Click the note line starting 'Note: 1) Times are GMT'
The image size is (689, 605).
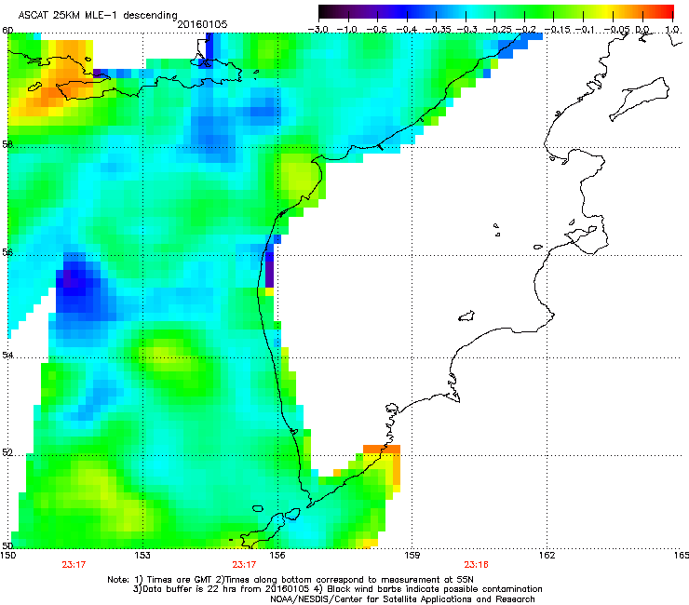[x=290, y=580]
